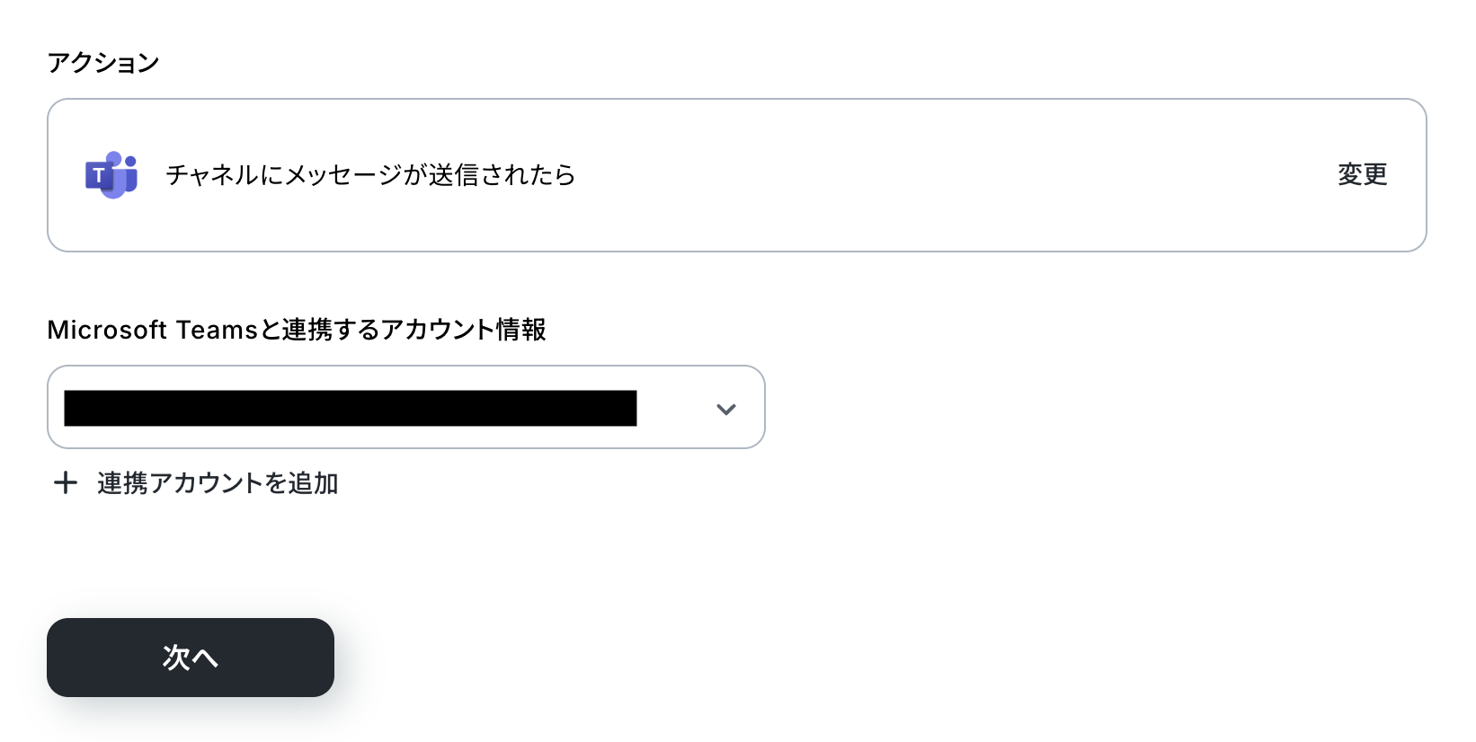Click the chevron arrow in account dropdown

pos(726,409)
